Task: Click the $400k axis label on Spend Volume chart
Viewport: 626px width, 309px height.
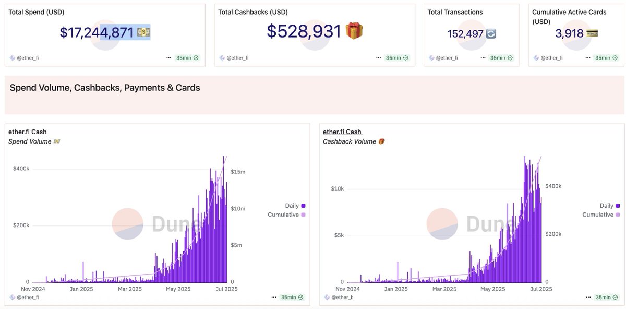Action: [x=21, y=169]
